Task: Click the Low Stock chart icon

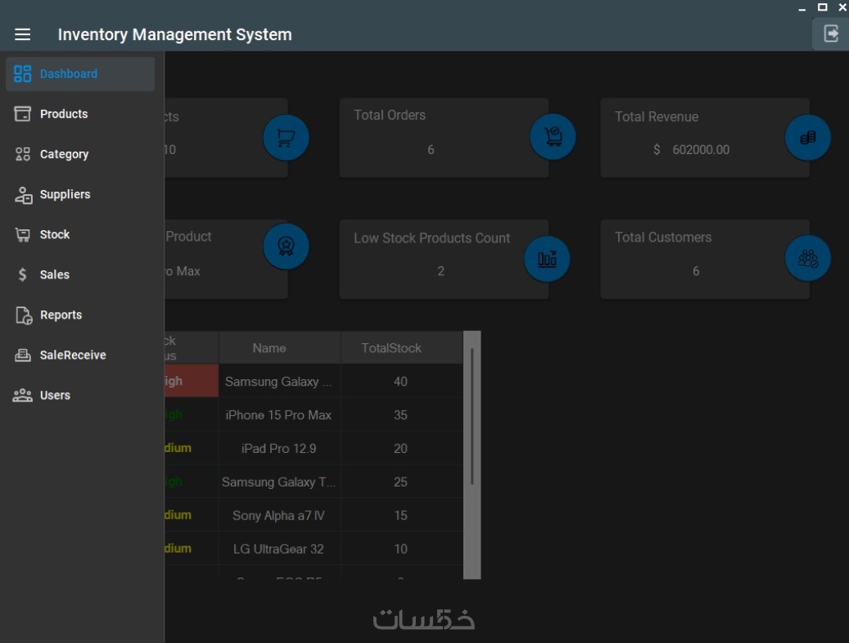Action: click(547, 259)
